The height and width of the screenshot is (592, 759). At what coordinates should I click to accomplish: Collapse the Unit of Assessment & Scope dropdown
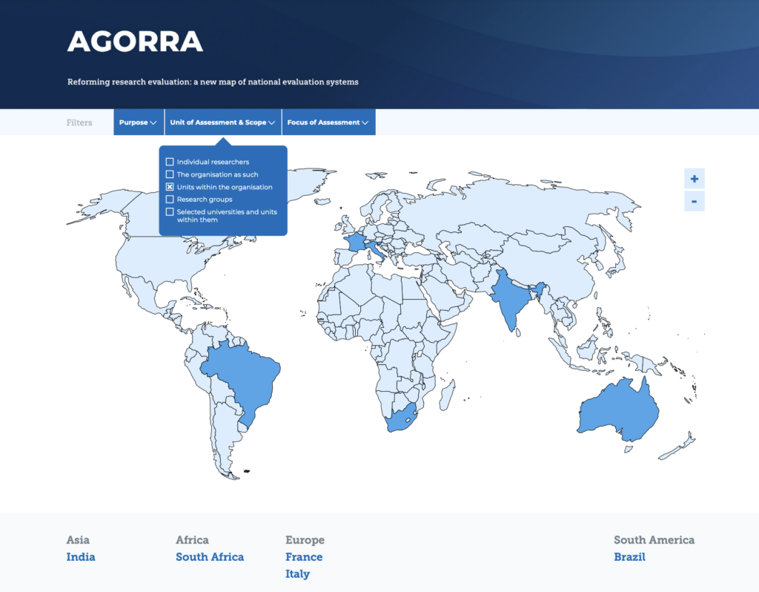(222, 122)
